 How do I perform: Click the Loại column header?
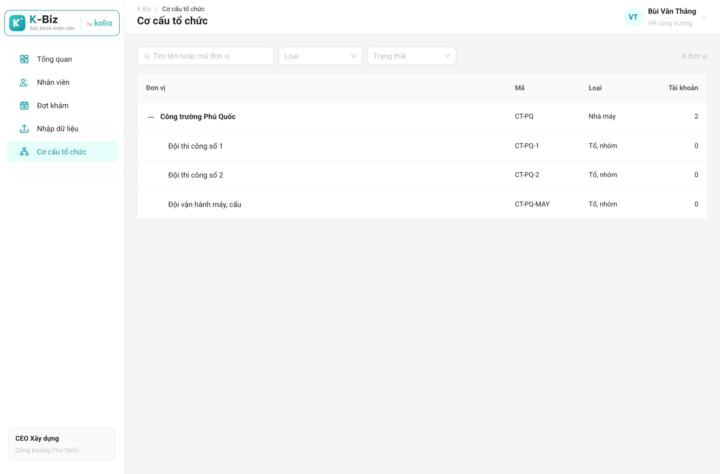click(x=595, y=88)
